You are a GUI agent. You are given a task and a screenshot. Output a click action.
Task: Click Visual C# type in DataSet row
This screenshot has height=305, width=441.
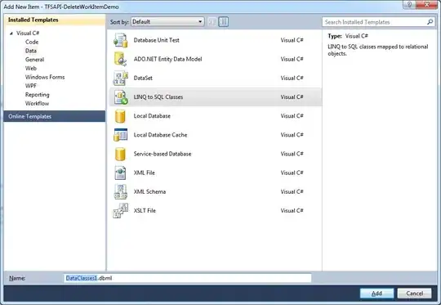tap(292, 78)
